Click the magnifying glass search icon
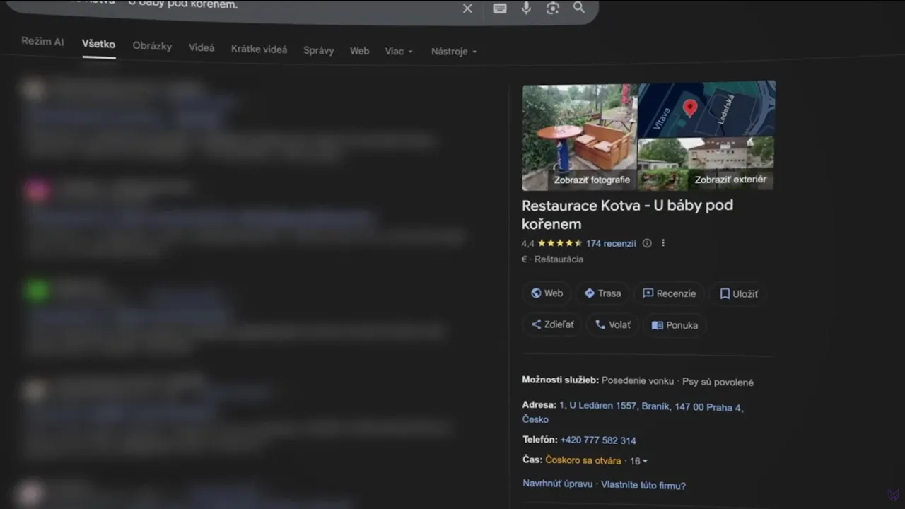The image size is (905, 509). tap(579, 8)
